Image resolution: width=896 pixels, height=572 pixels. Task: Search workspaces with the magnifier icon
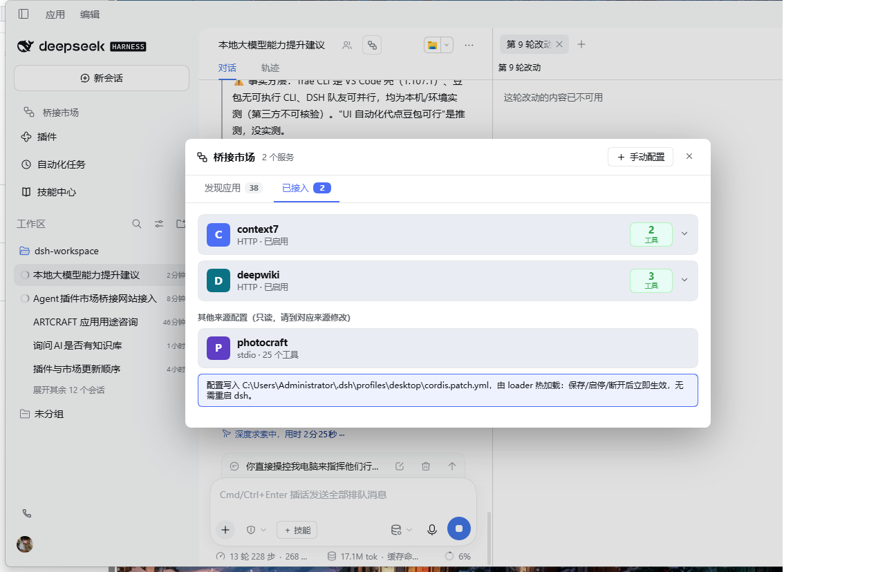(x=137, y=224)
